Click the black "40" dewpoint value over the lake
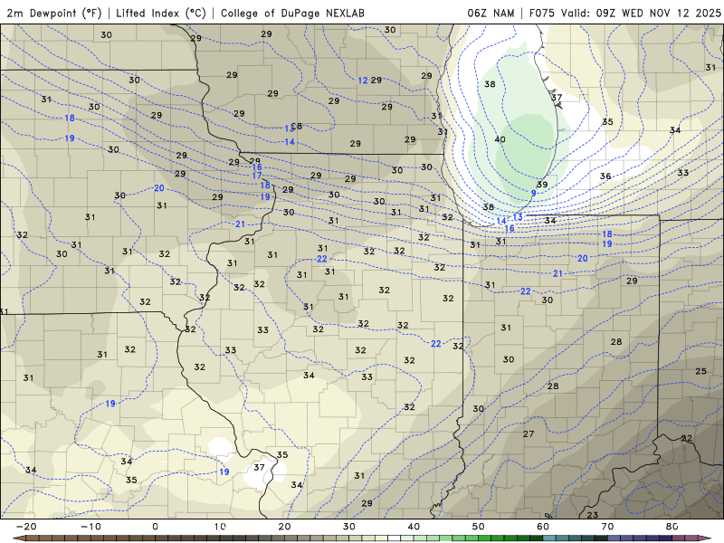The width and height of the screenshot is (724, 543). [500, 139]
